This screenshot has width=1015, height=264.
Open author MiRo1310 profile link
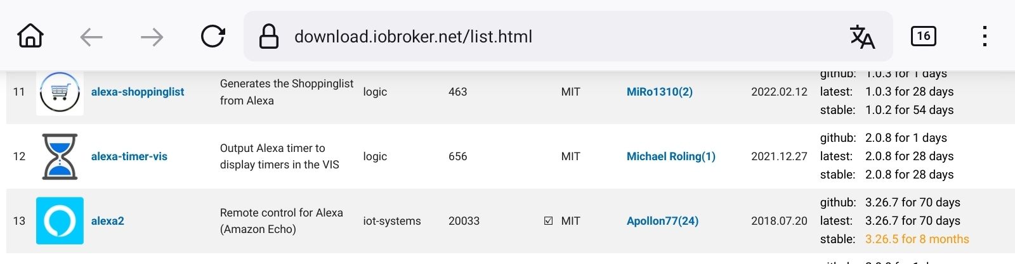(x=660, y=92)
